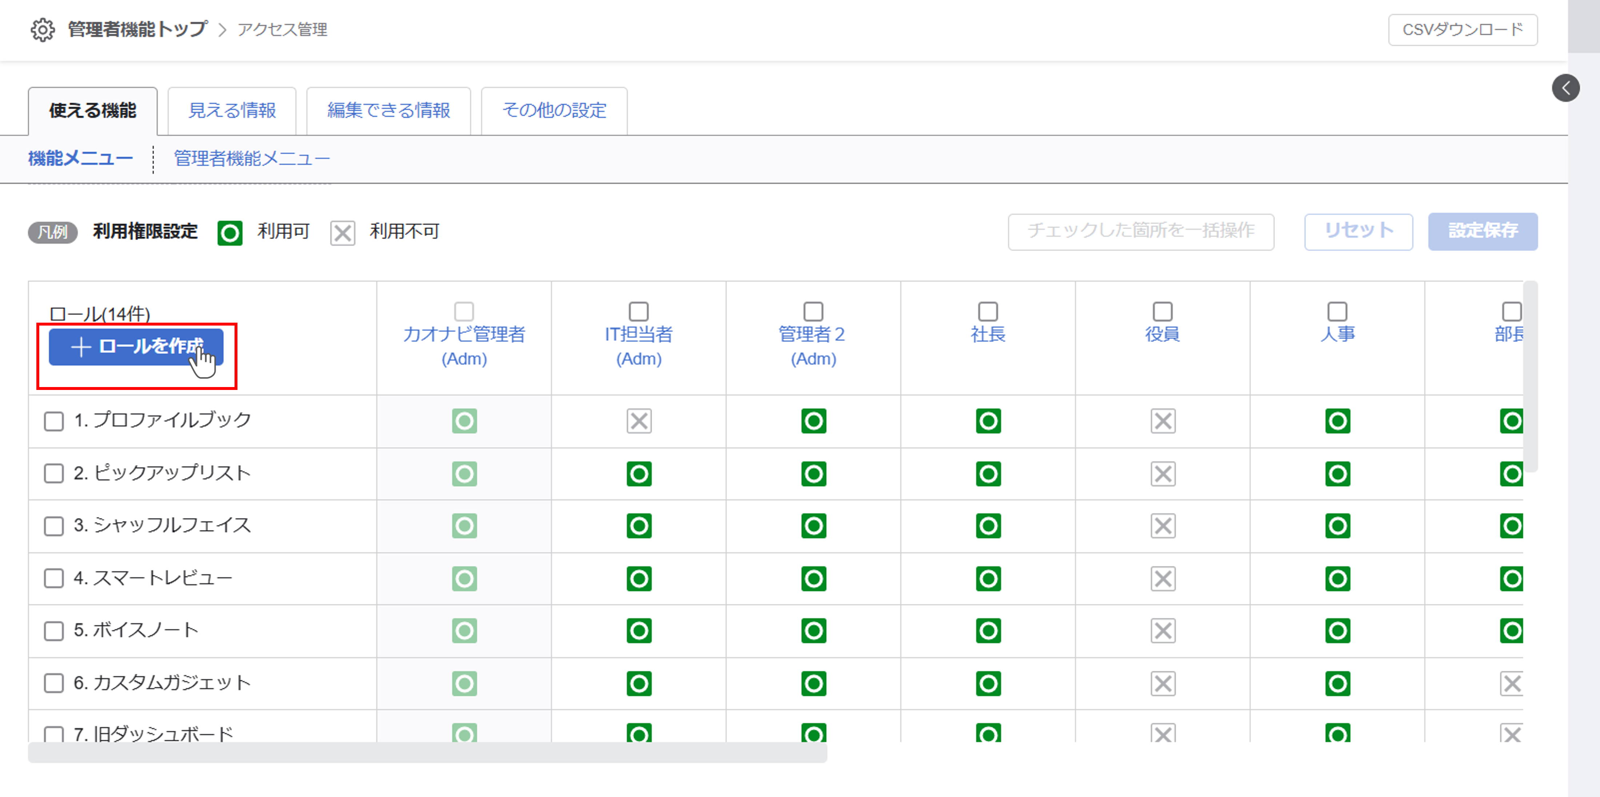Toggle カスタムガジェット permission for IT担当者

(639, 684)
